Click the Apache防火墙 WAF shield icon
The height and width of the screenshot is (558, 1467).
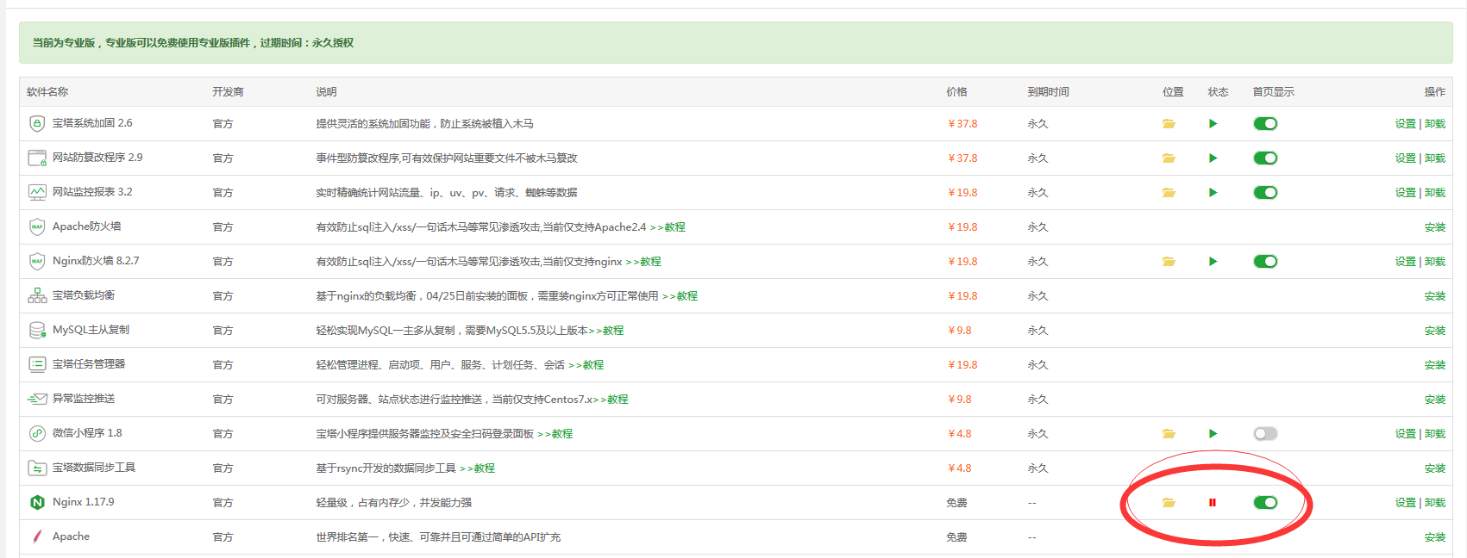point(37,226)
